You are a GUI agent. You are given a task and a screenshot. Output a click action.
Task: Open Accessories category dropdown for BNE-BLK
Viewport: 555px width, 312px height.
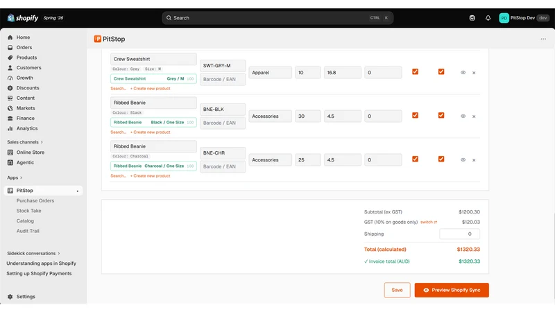270,116
